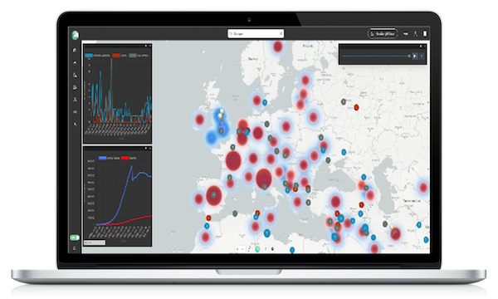Viewport: 498px width, 299px height.
Task: Click the round app logo in top-left corner
Action: click(x=76, y=35)
